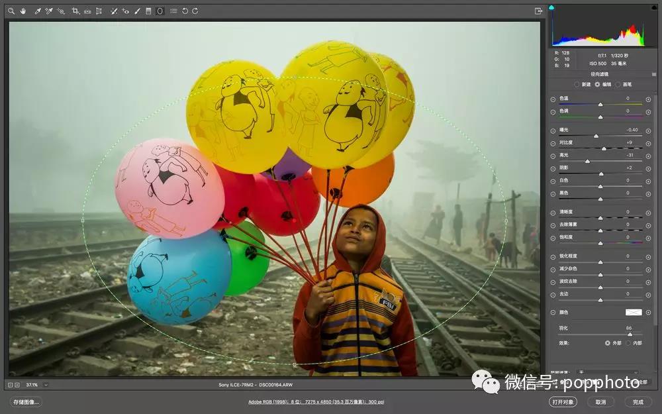Image resolution: width=662 pixels, height=414 pixels.
Task: Rotate image 90° clockwise
Action: pos(195,11)
